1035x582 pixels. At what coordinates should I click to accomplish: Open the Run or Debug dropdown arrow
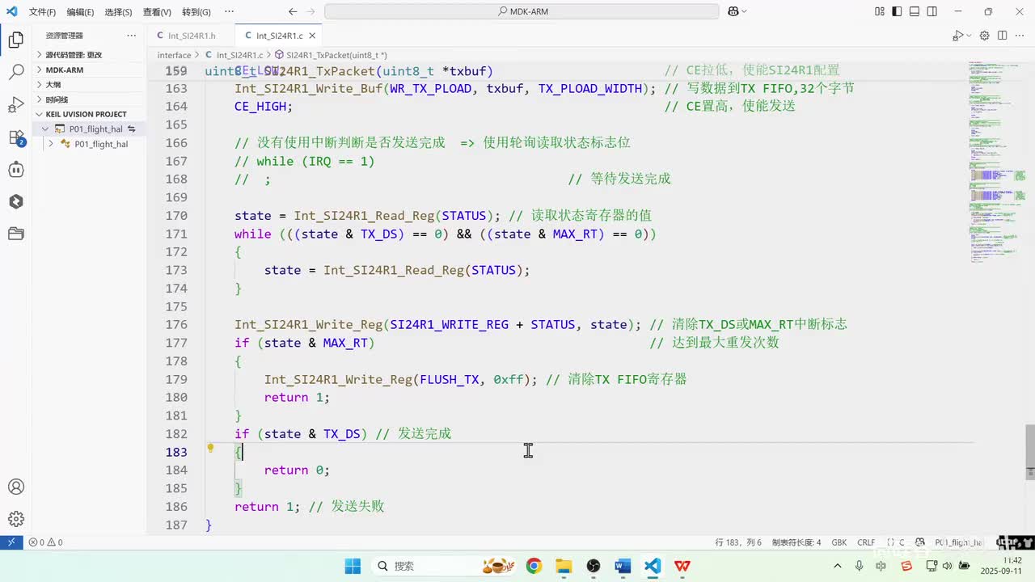click(969, 36)
